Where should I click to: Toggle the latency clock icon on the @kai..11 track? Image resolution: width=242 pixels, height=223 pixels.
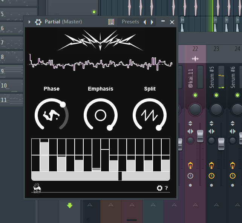(x=190, y=176)
